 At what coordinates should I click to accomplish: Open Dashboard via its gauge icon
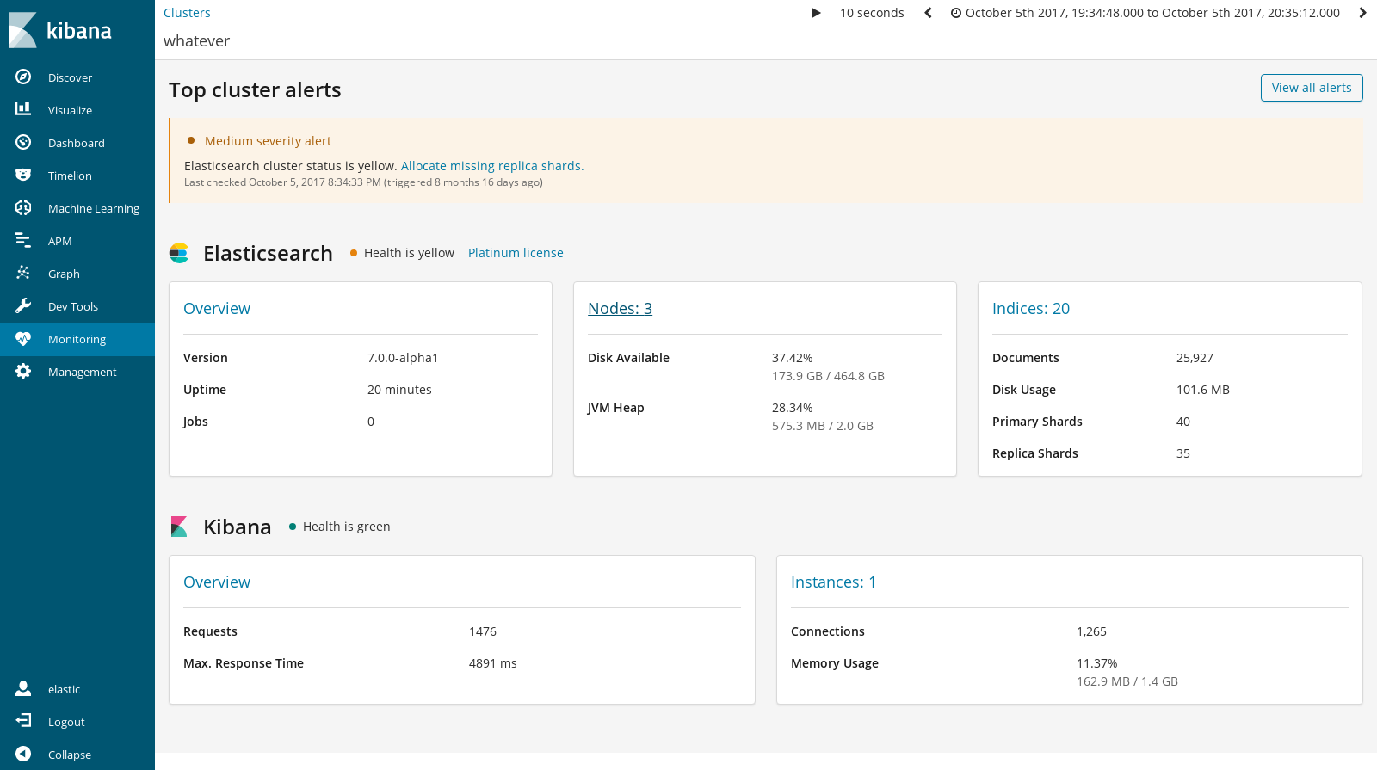point(23,142)
